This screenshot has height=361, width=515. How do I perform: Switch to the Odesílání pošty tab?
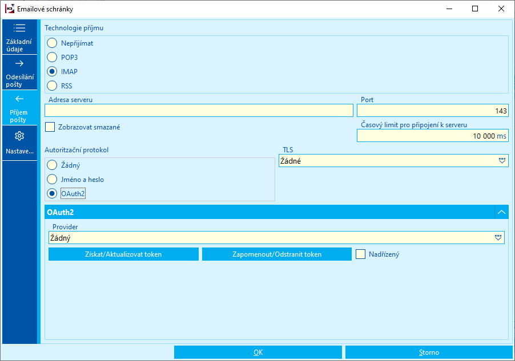[x=19, y=72]
